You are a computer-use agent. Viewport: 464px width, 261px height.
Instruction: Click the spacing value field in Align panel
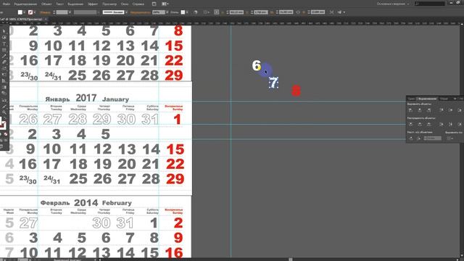pyautogui.click(x=434, y=138)
